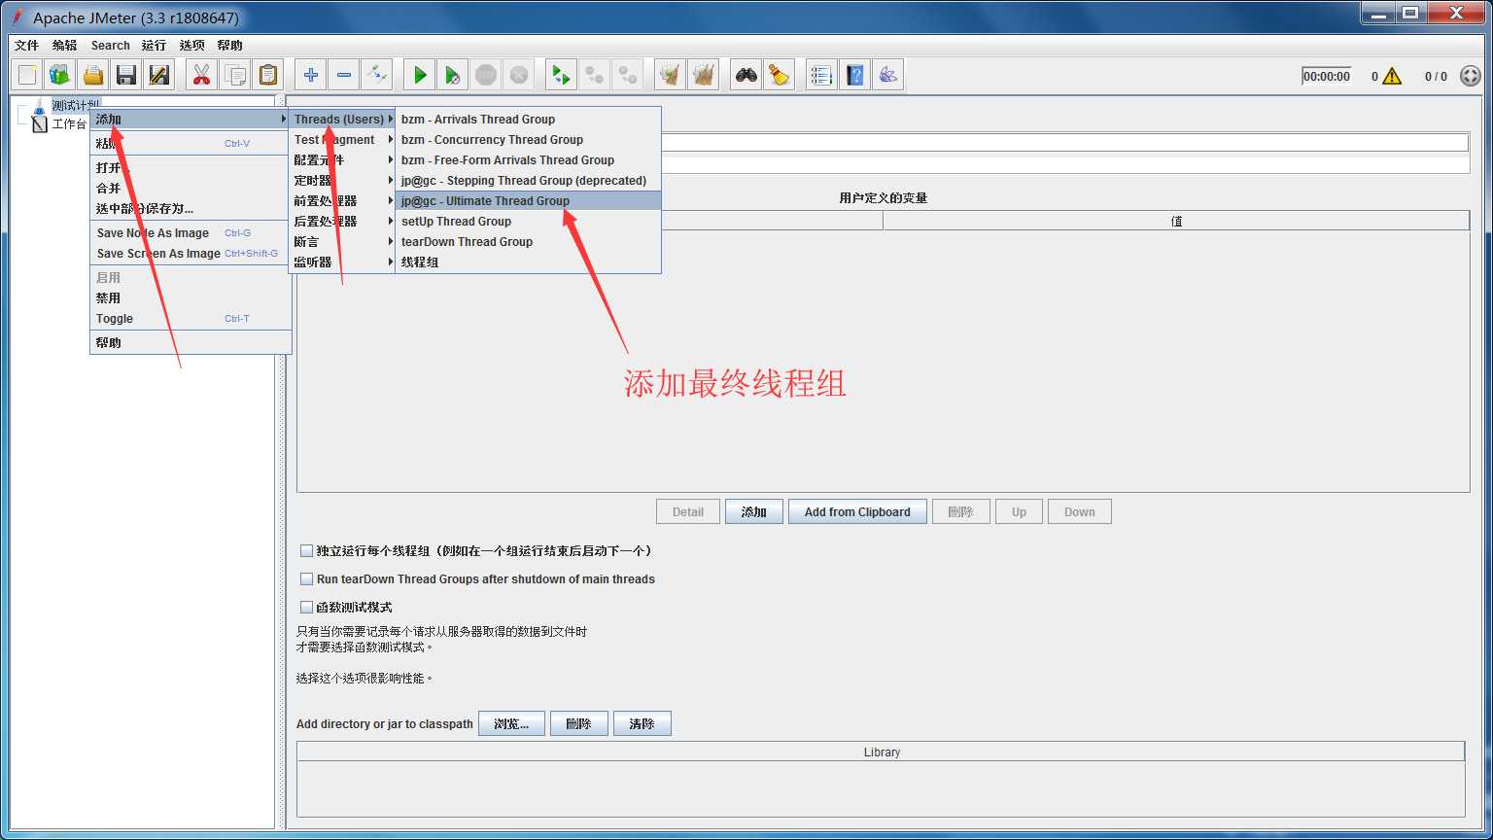The width and height of the screenshot is (1493, 840).
Task: Click the Save floppy disk icon
Action: [x=125, y=75]
